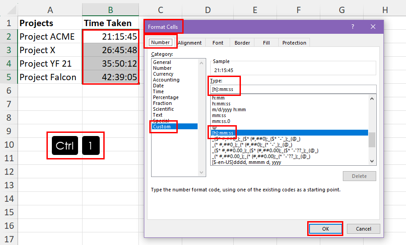Go to the Fill tab
Screen dimensions: 406x245
(266, 43)
